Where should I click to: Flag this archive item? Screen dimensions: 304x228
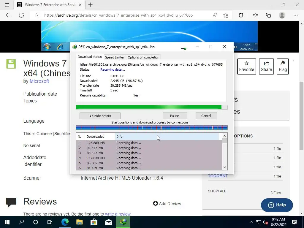[283, 66]
